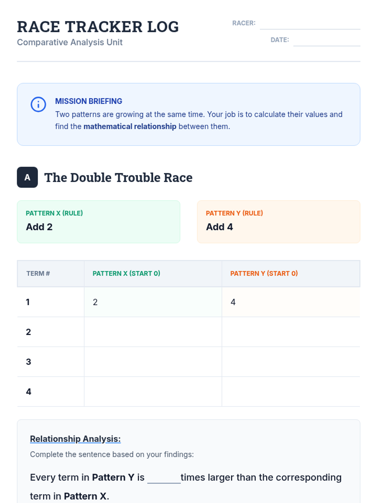This screenshot has height=503, width=377.
Task: Click the Pattern X value 2 in term 1
Action: pyautogui.click(x=95, y=302)
